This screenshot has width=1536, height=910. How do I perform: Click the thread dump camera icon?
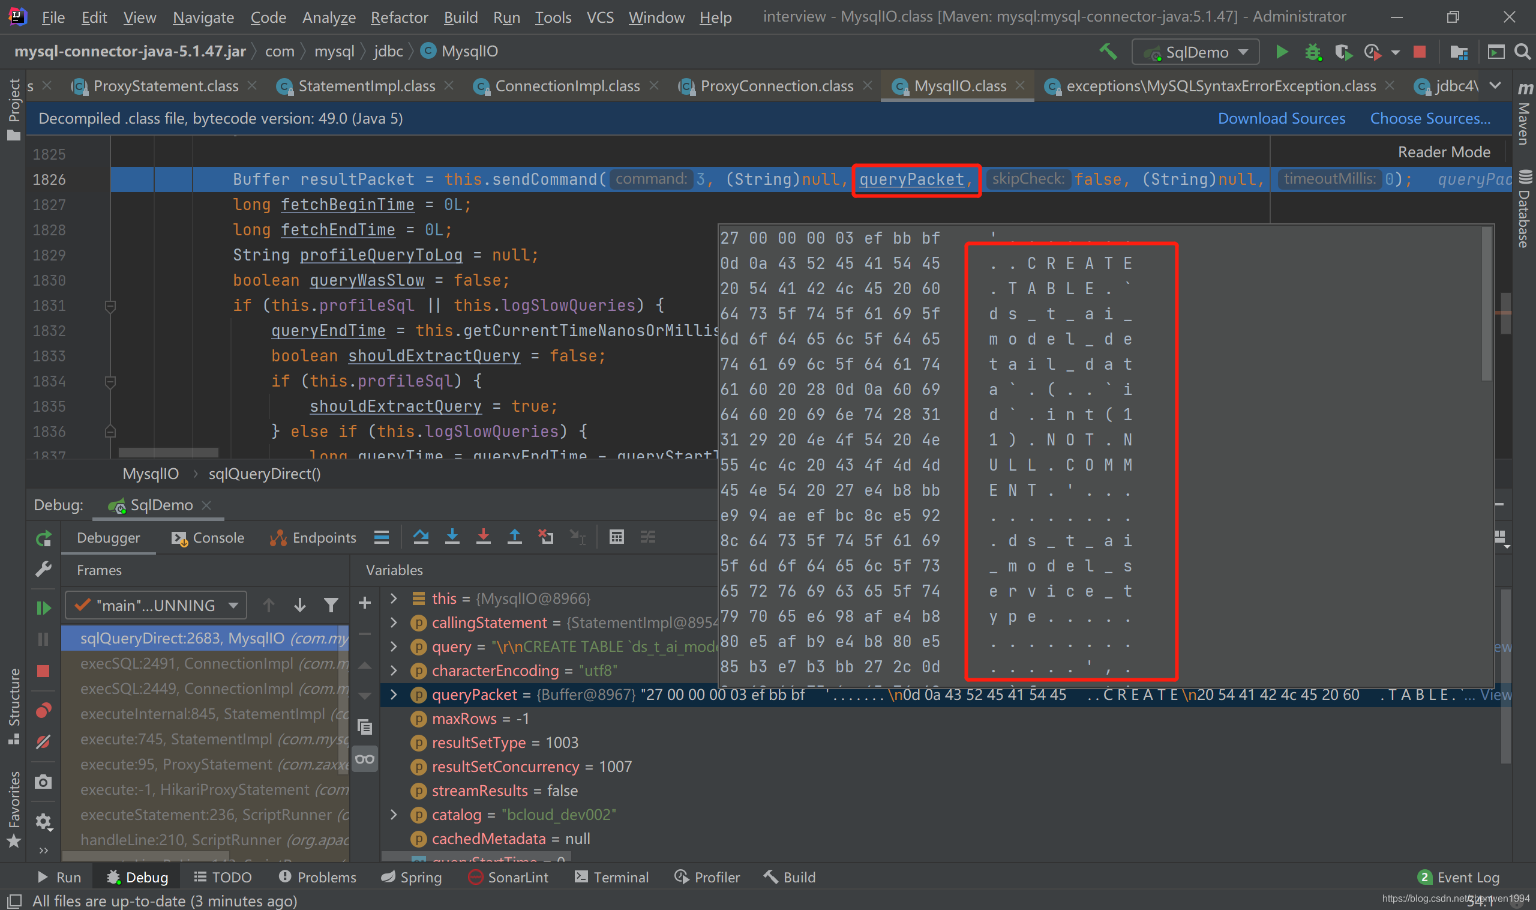click(x=44, y=782)
